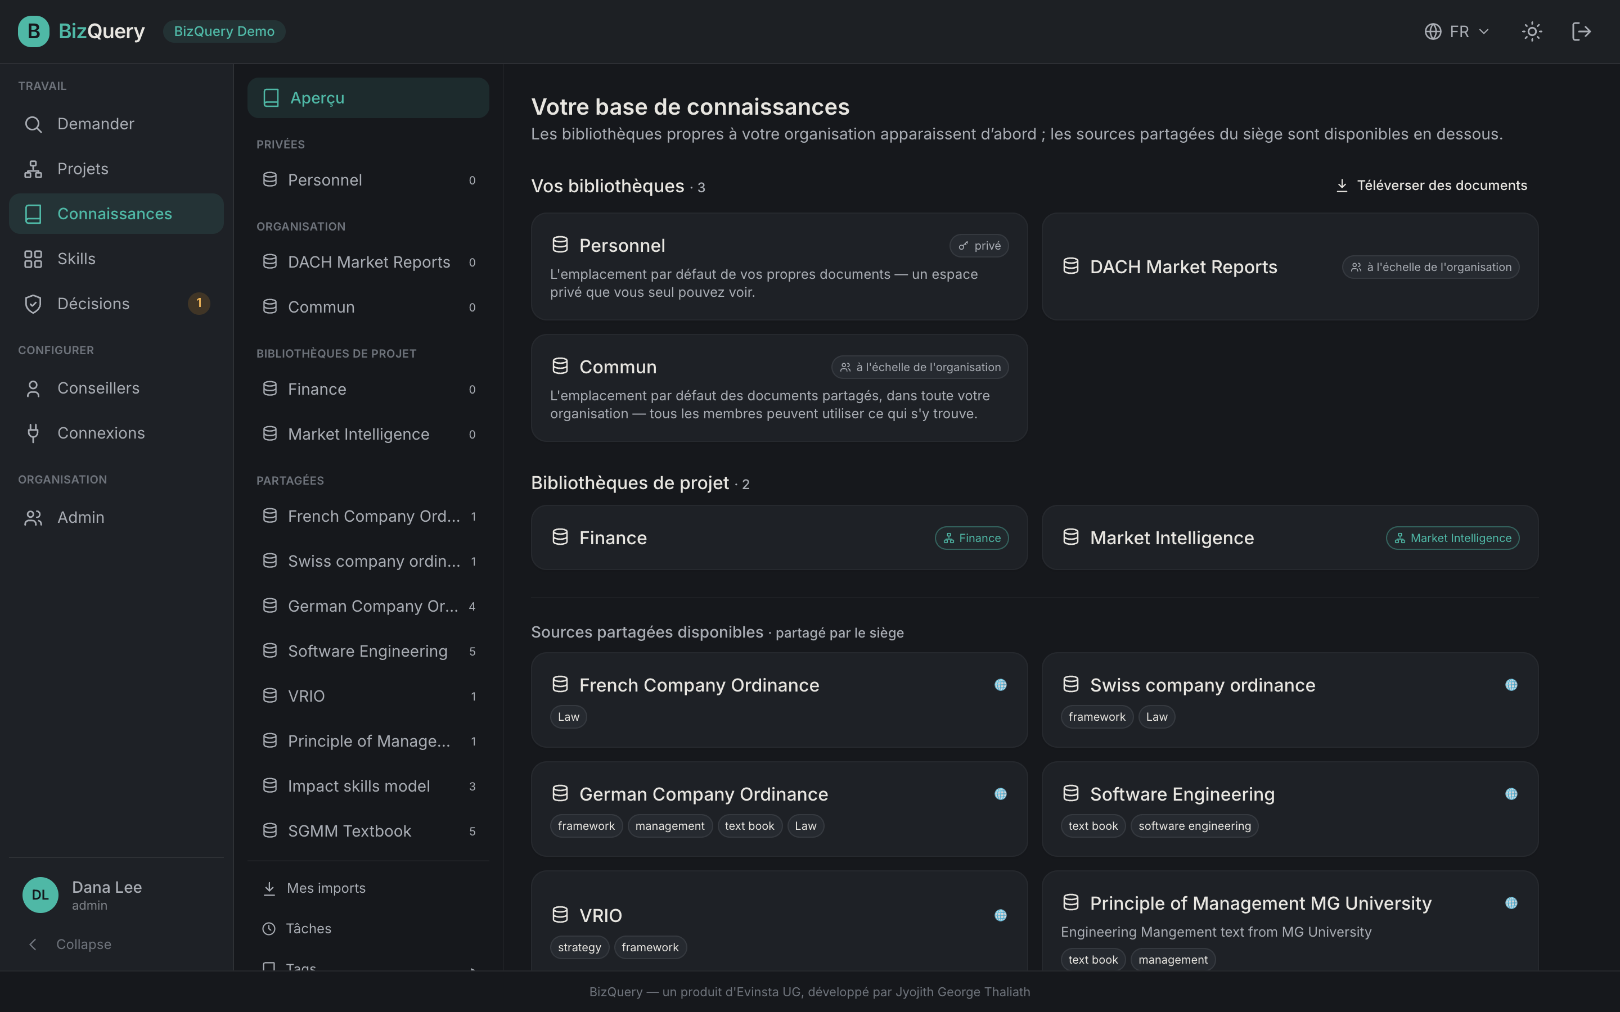Go to Projets in the sidebar
The height and width of the screenshot is (1012, 1620).
coord(116,169)
